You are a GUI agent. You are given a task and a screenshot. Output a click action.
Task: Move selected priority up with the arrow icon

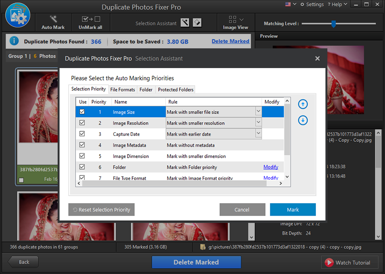pos(303,104)
